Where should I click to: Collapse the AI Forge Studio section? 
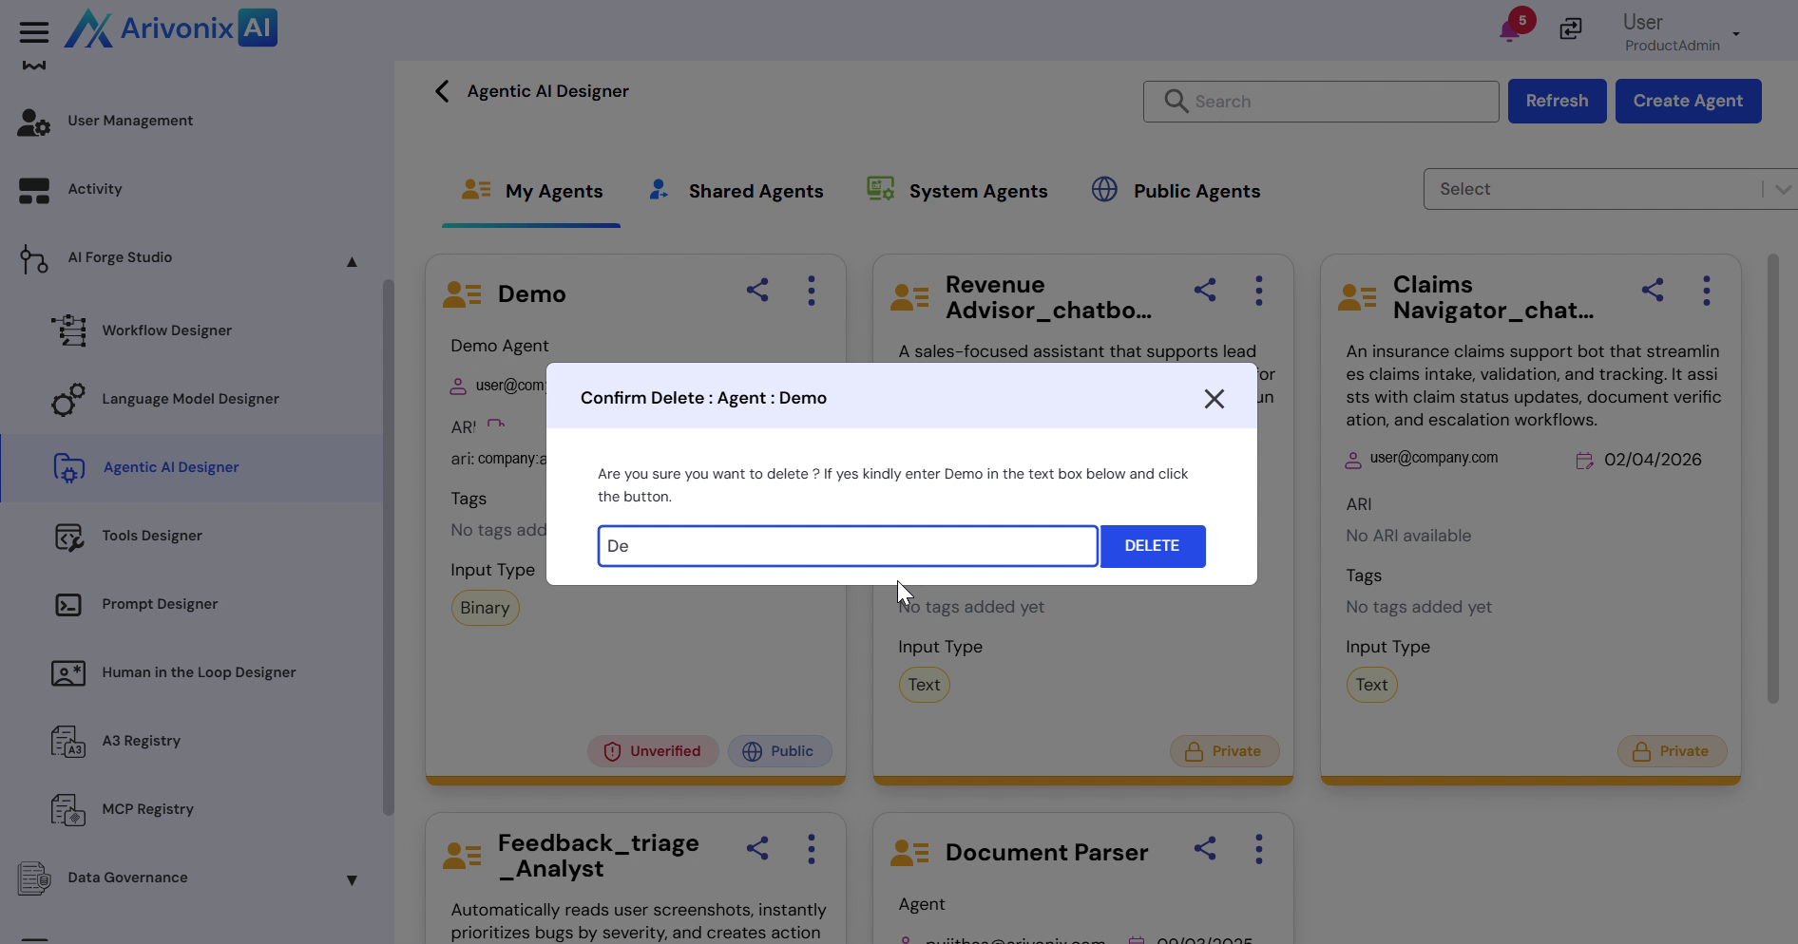point(352,261)
